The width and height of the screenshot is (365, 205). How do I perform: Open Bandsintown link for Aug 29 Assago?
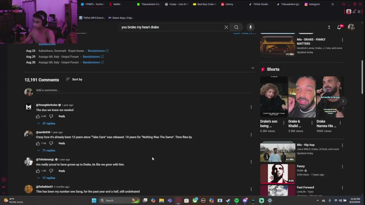point(93,57)
